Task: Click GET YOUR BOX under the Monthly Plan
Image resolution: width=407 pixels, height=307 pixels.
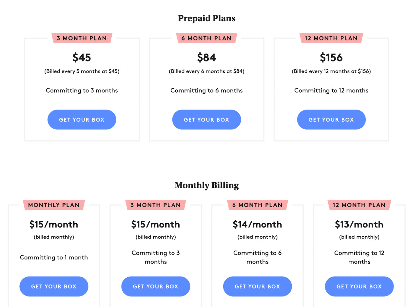Action: coord(54,286)
